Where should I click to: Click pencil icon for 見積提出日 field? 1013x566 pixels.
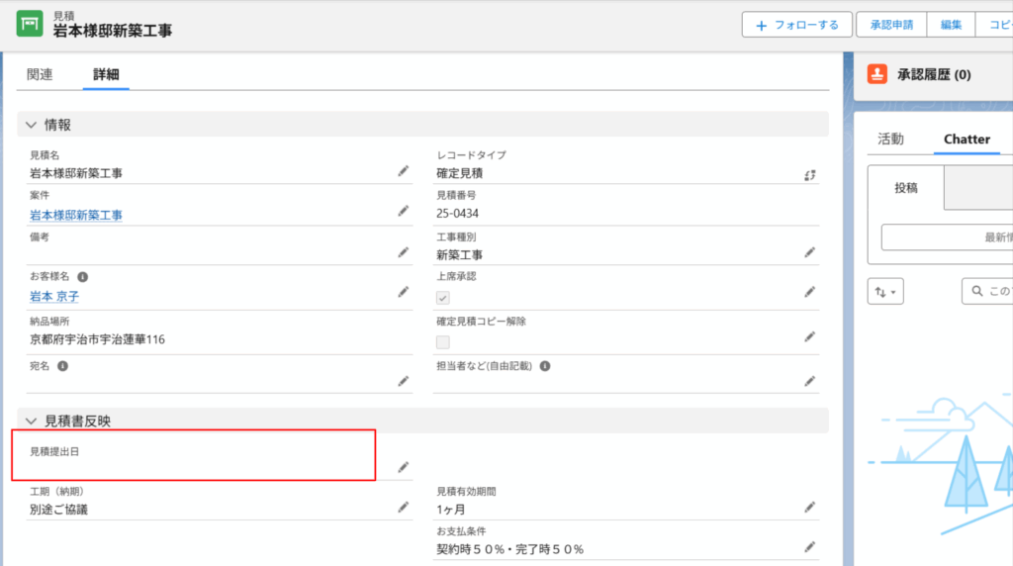point(403,467)
